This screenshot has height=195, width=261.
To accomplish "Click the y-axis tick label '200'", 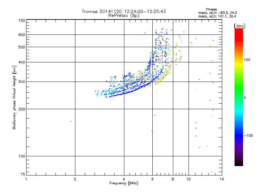I will (22, 109).
